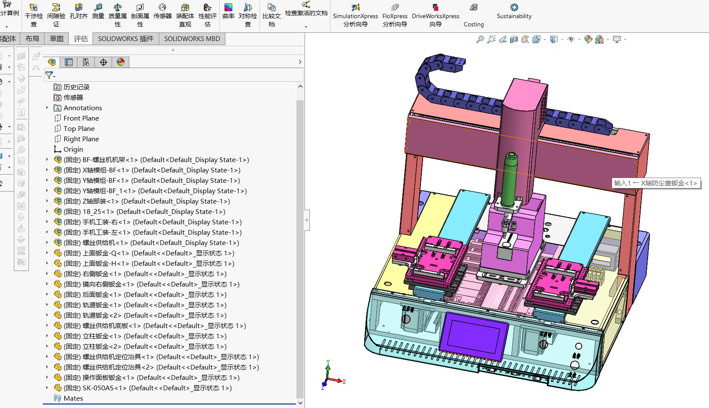Select Front Plane in feature tree

[x=81, y=118]
